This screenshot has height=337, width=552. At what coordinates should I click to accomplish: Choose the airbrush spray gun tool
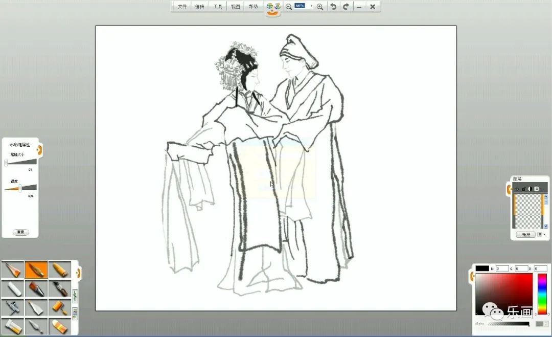(13, 307)
